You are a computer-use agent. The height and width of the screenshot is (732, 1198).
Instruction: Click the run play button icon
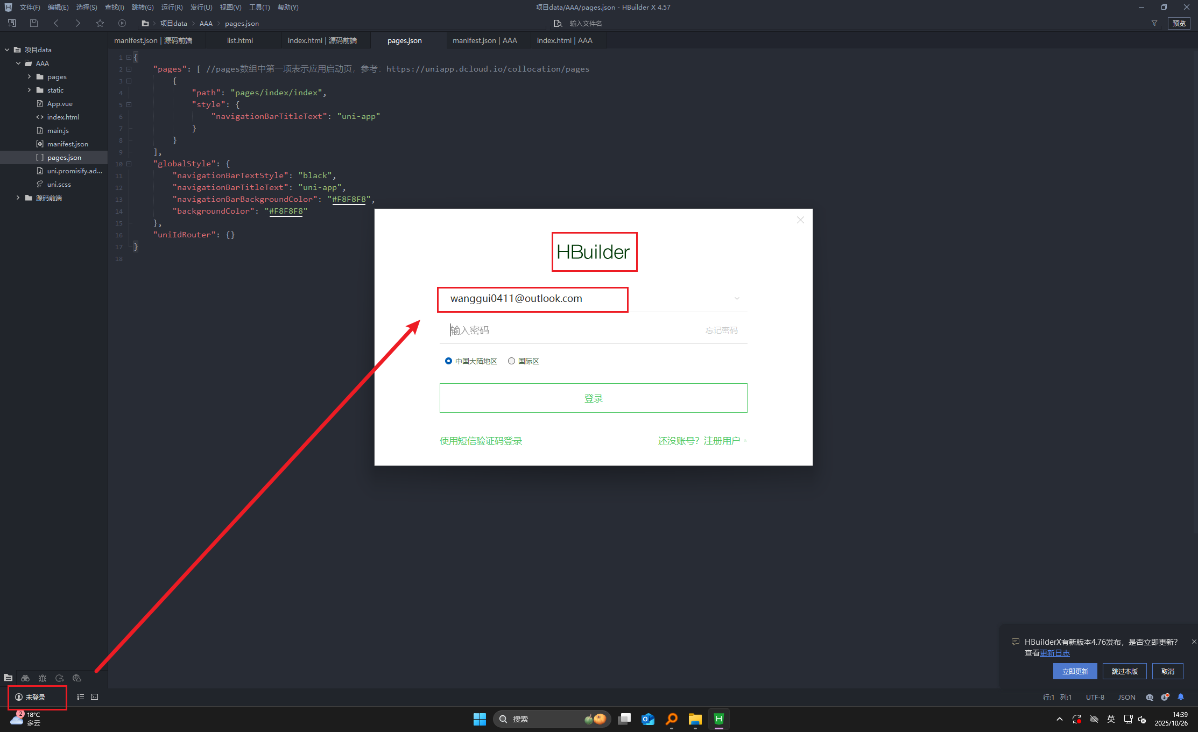pyautogui.click(x=122, y=23)
